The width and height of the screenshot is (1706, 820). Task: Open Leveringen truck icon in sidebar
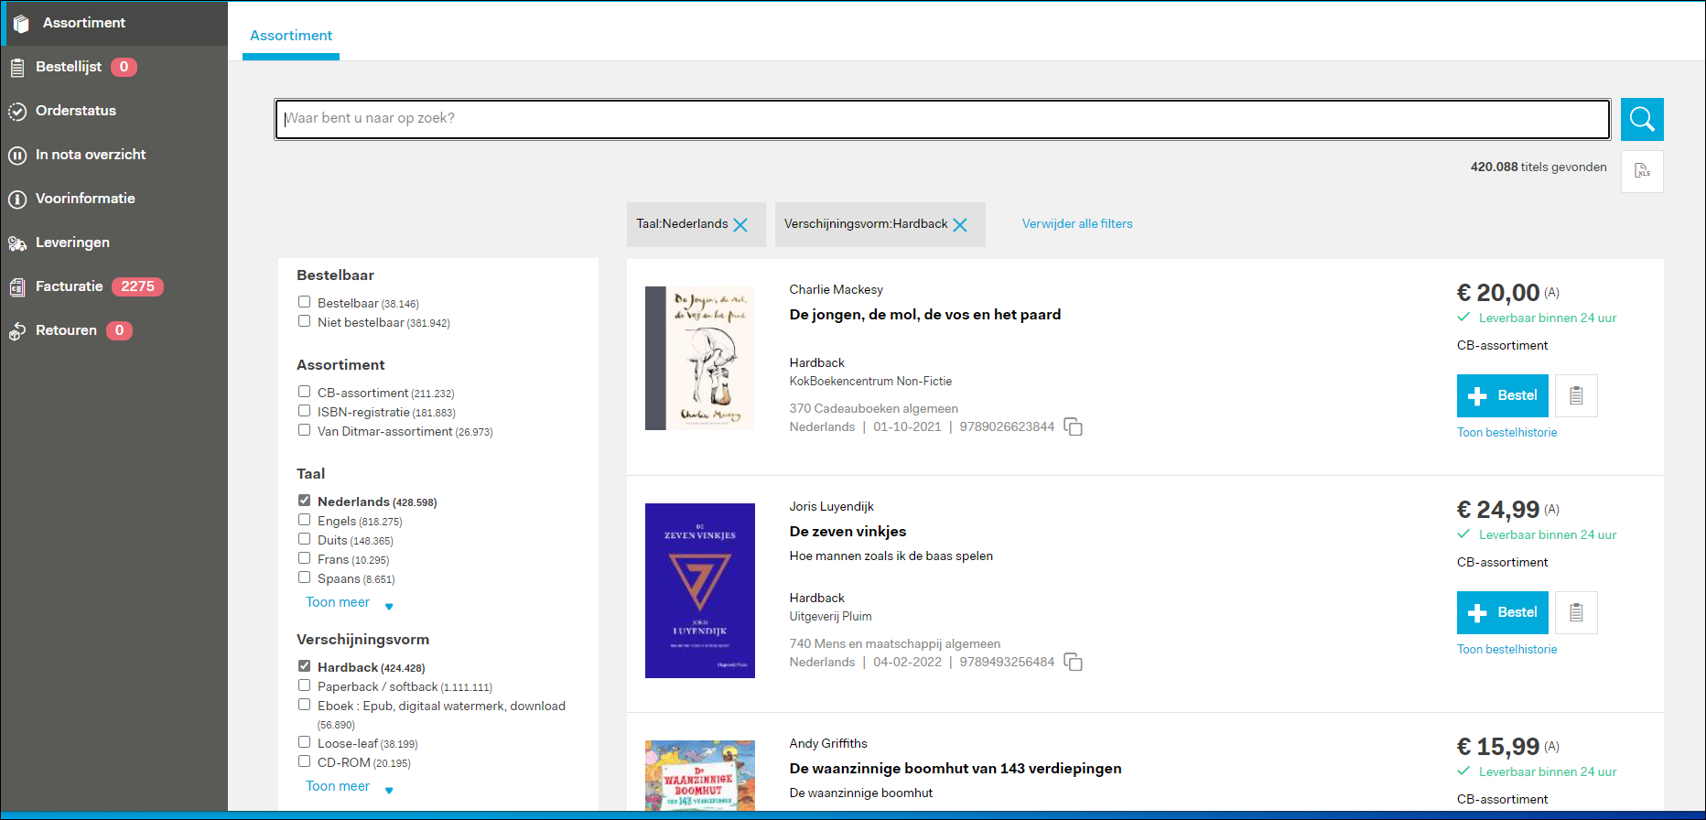(x=17, y=243)
